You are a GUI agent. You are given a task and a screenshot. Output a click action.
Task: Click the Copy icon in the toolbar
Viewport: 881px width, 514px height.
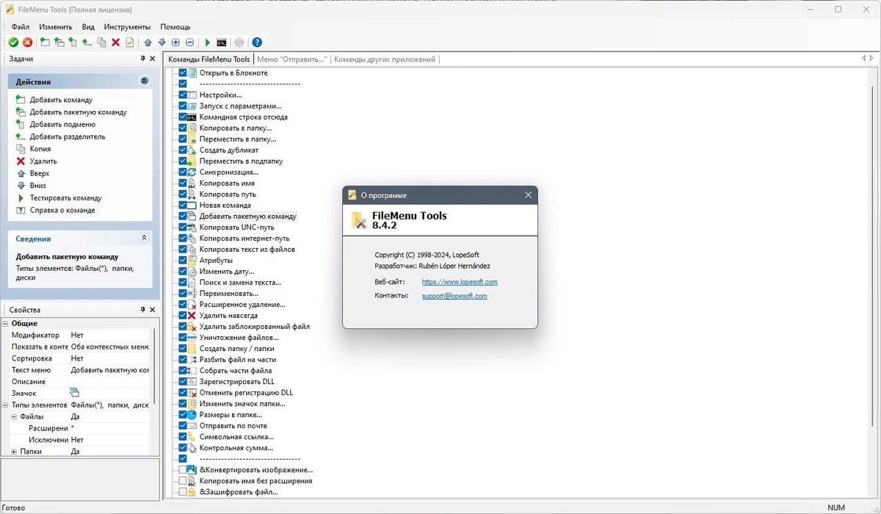pyautogui.click(x=101, y=43)
